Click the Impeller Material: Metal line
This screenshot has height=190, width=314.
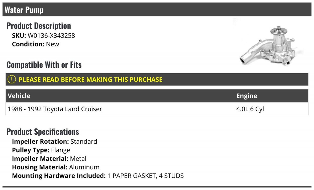pos(49,158)
